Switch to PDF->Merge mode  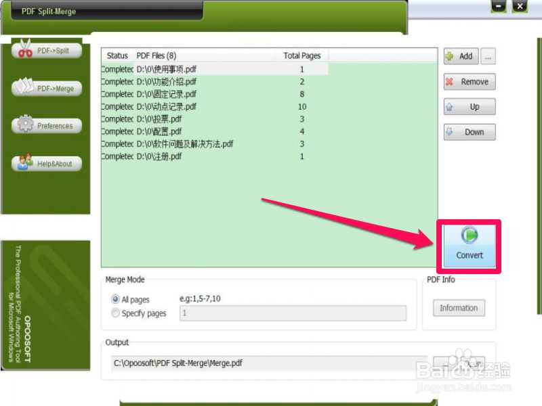coord(47,89)
